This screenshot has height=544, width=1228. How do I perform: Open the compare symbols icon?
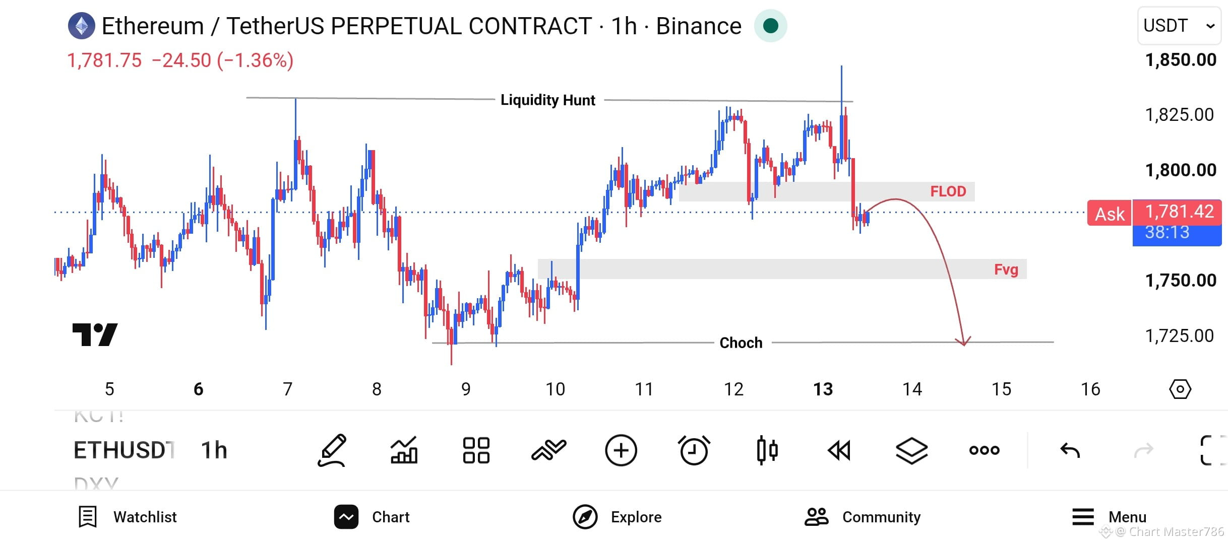[x=549, y=450]
